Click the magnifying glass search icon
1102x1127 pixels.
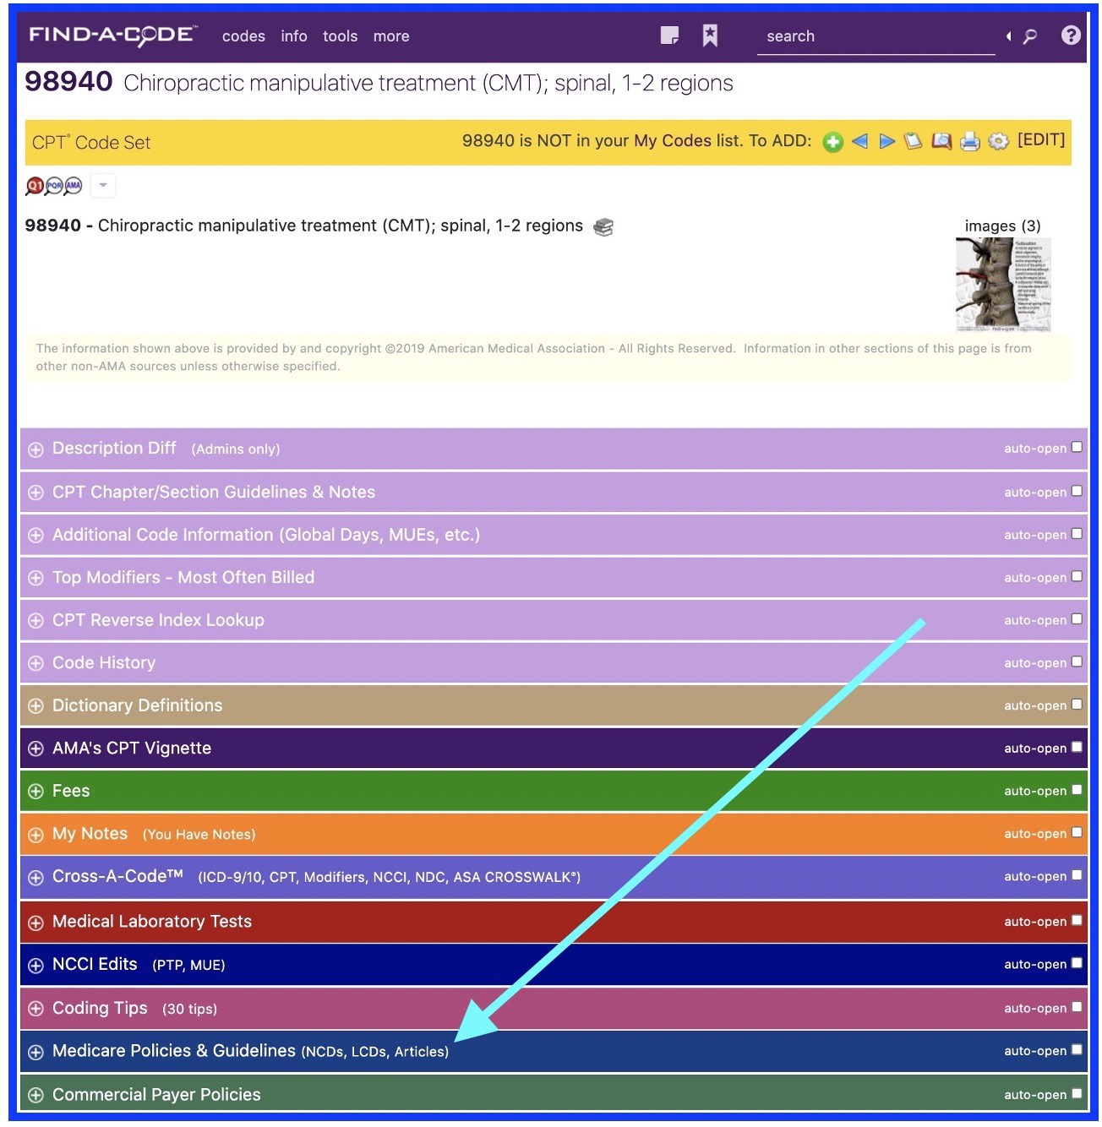click(x=1030, y=36)
